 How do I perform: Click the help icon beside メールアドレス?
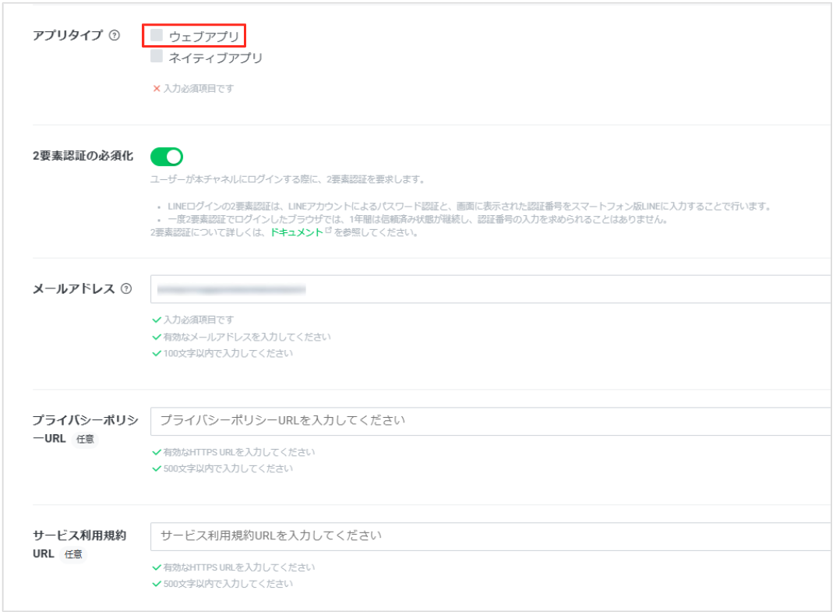pos(126,289)
